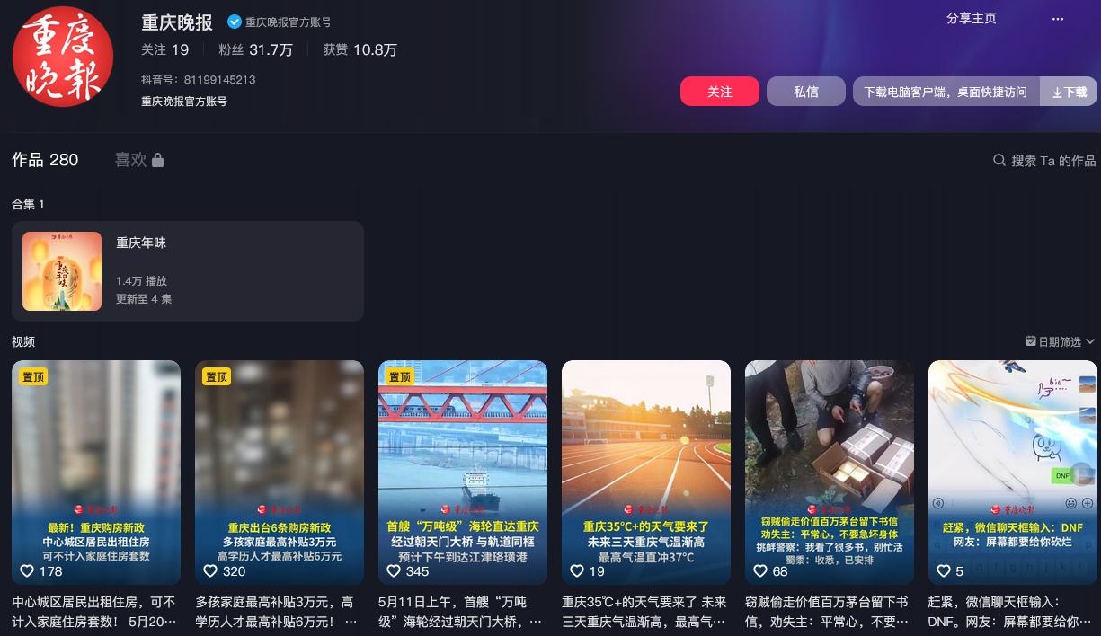Viewport: 1101px width, 636px height.
Task: Click the red 关注 follow button
Action: 720,92
